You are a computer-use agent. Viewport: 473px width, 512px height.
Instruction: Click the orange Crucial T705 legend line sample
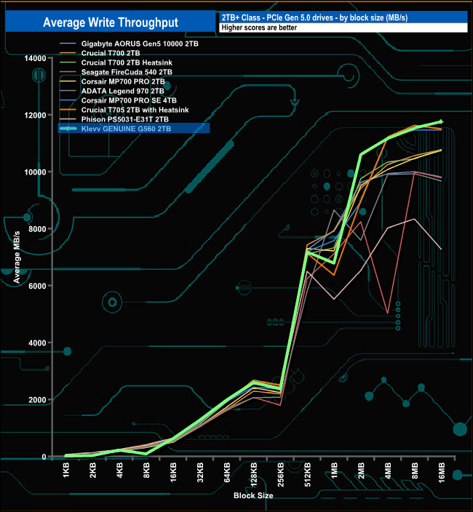(x=68, y=110)
